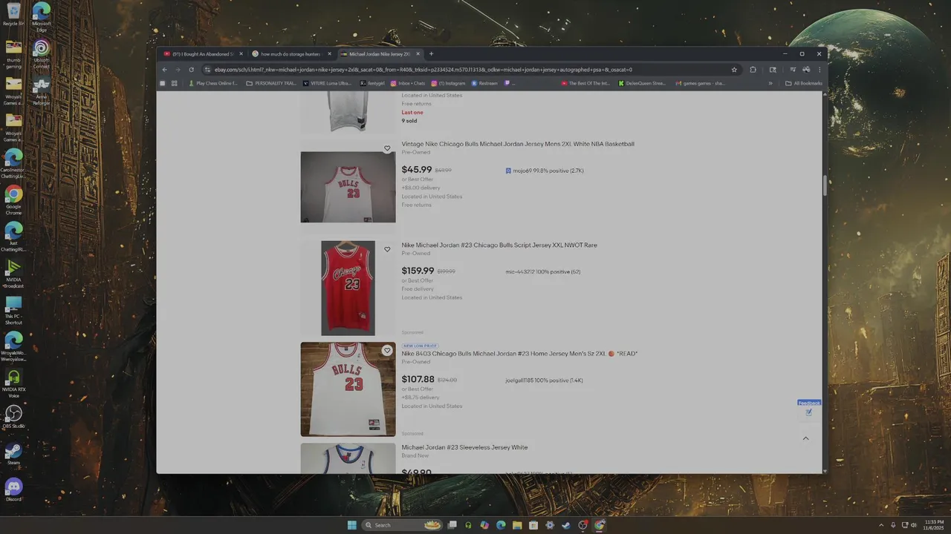Click the $107.88 Bulls jersey thumbnail
The width and height of the screenshot is (951, 534).
(348, 389)
